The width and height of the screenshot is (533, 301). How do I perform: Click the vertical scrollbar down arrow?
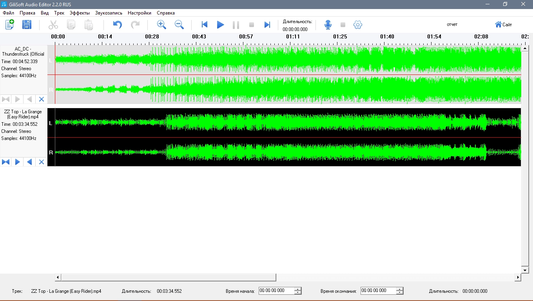pyautogui.click(x=525, y=270)
